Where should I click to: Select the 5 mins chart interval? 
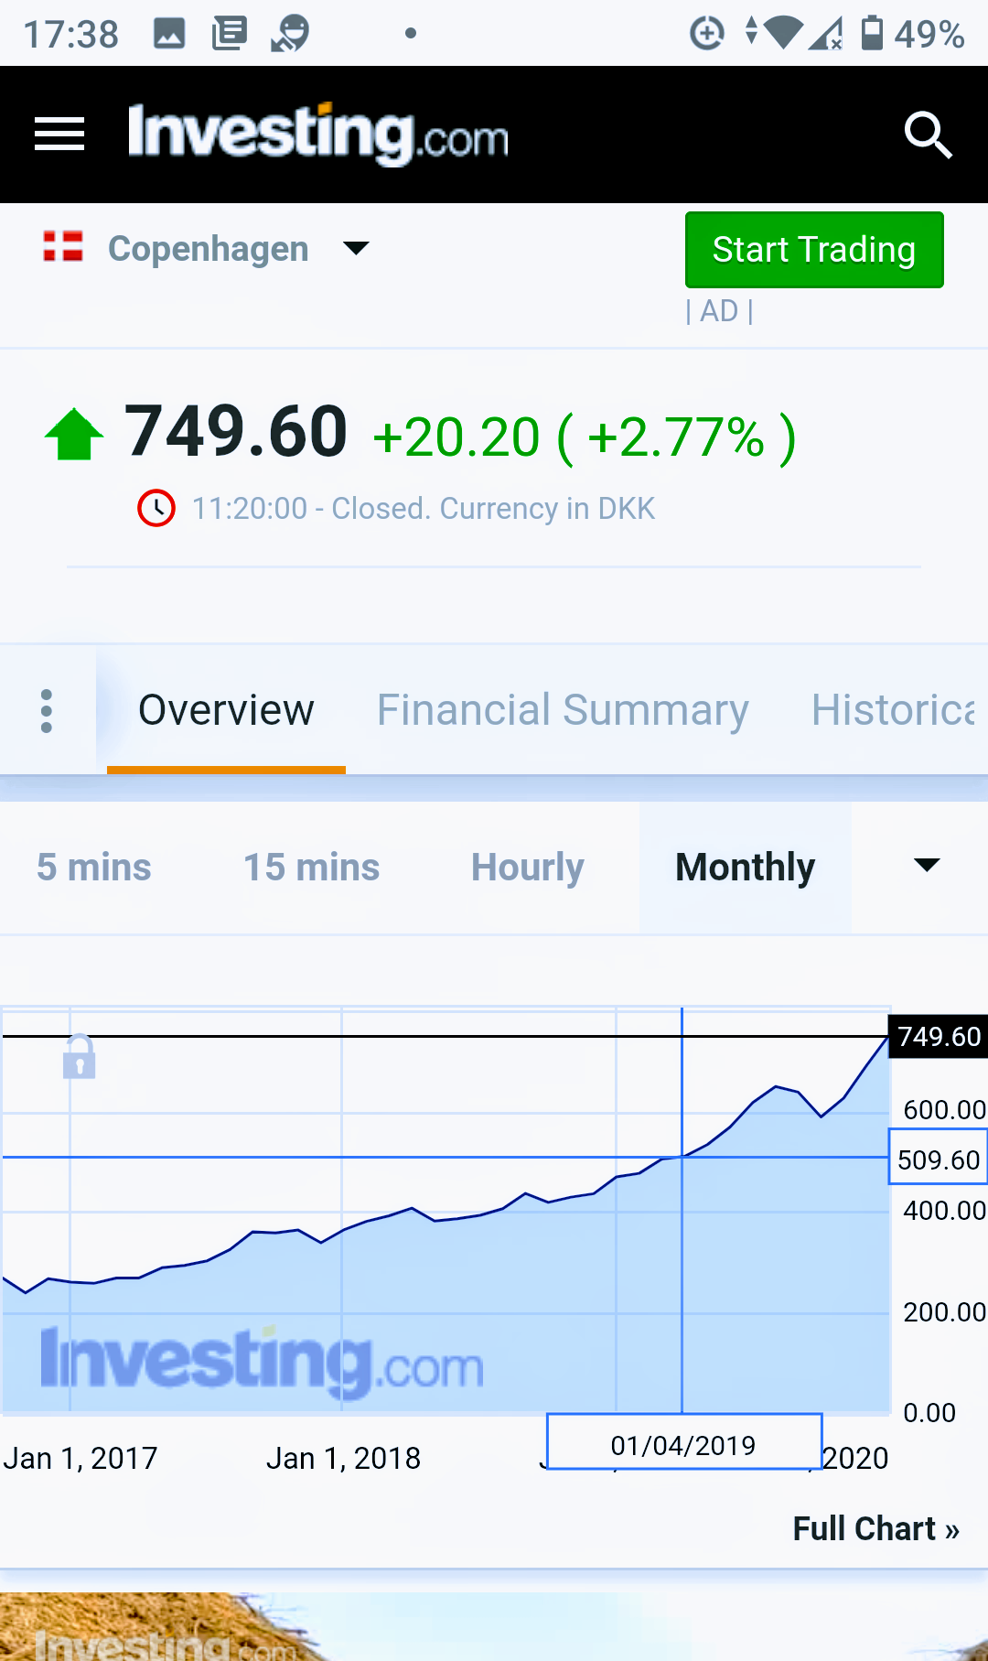pos(94,868)
